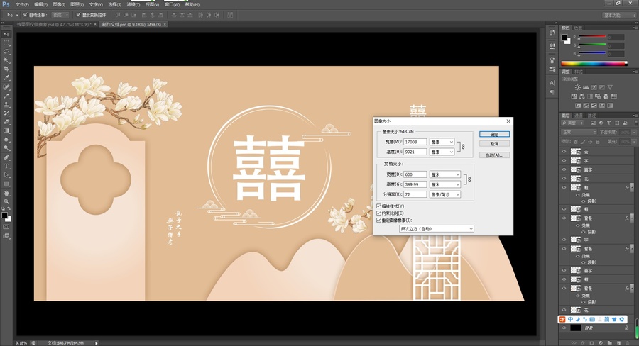The height and width of the screenshot is (346, 639).
Task: Filter layers by type layers (T icon)
Action: pos(609,123)
